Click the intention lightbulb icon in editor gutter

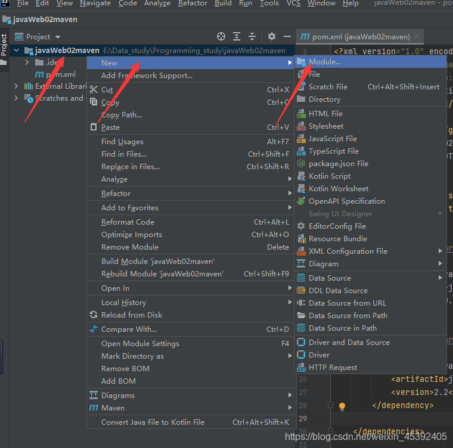[342, 406]
